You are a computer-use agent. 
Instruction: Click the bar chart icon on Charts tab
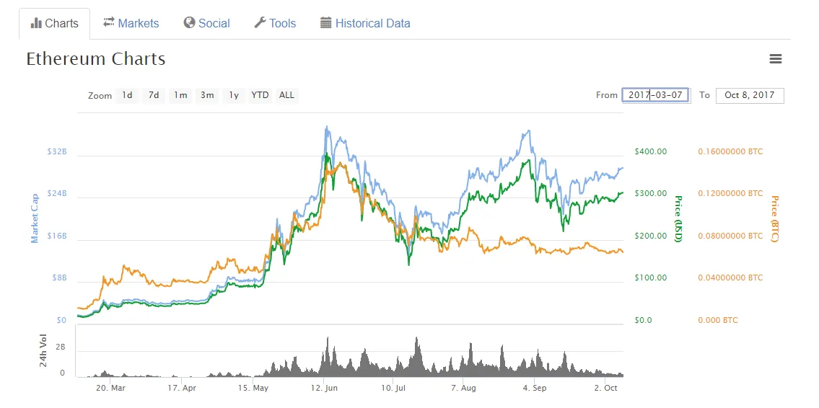coord(36,23)
